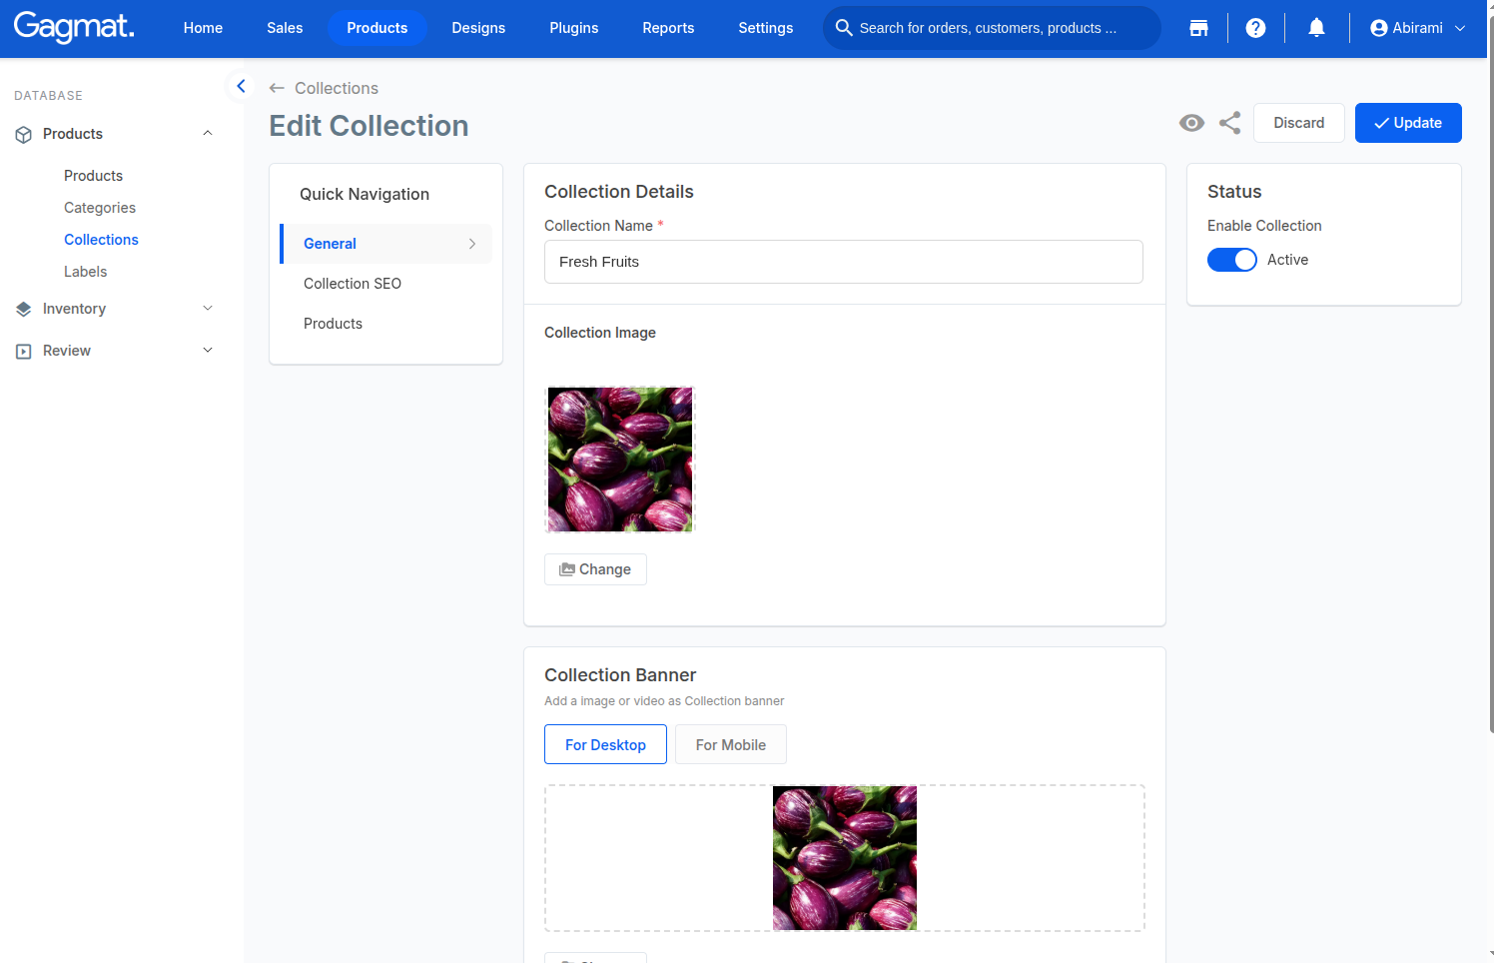Click the search magnifier icon
1494x963 pixels.
click(x=844, y=28)
